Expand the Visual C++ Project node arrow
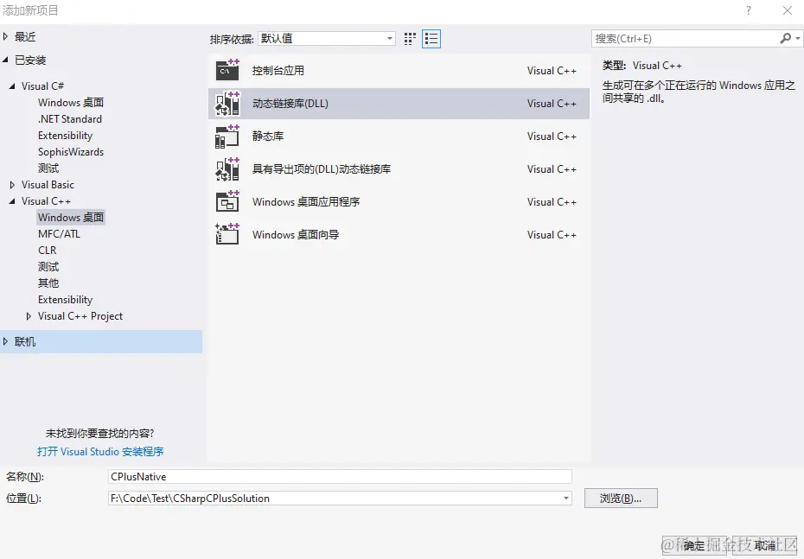 pos(29,316)
